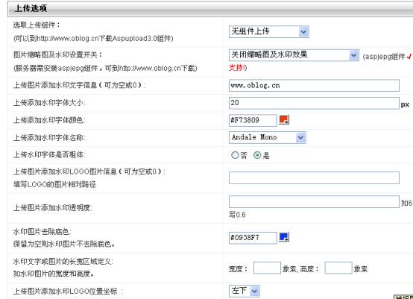Click the red color swatch beside #F73809
This screenshot has width=413, height=299.
(284, 119)
